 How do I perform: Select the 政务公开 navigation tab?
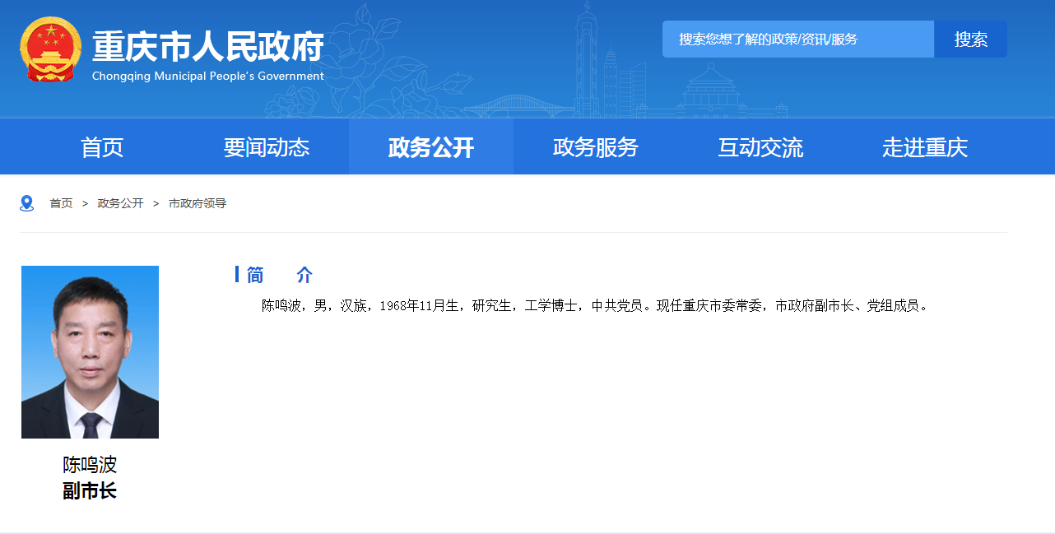tap(431, 147)
